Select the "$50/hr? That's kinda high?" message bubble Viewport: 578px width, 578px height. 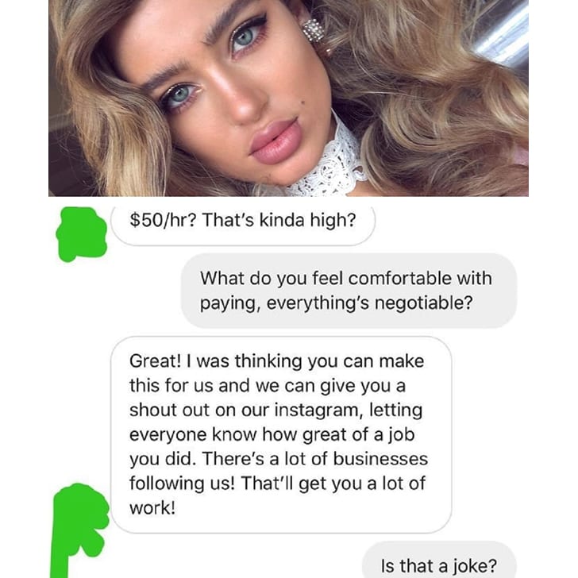243,225
